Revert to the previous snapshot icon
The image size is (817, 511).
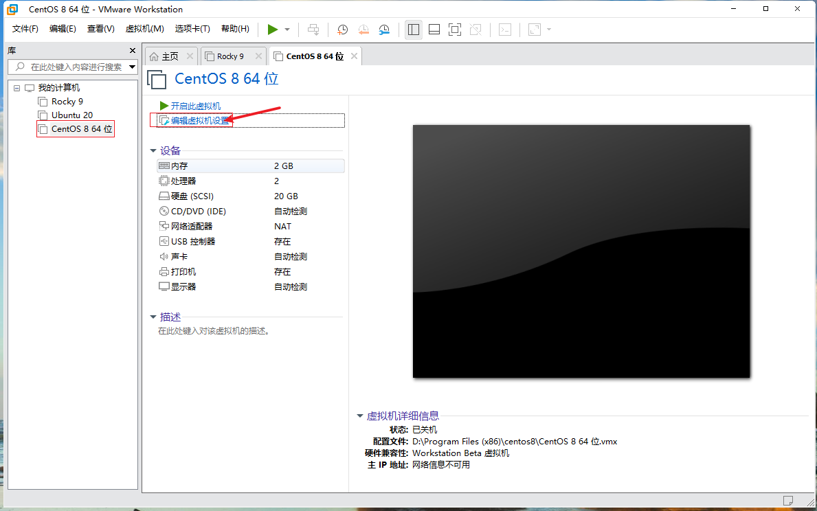[363, 30]
